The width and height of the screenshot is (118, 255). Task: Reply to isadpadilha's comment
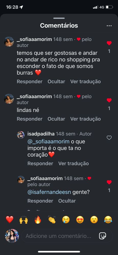pyautogui.click(x=40, y=163)
